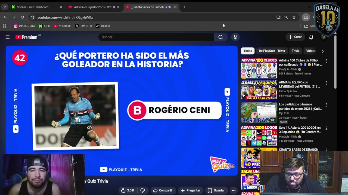Open the all bookmarks folder

[309, 26]
